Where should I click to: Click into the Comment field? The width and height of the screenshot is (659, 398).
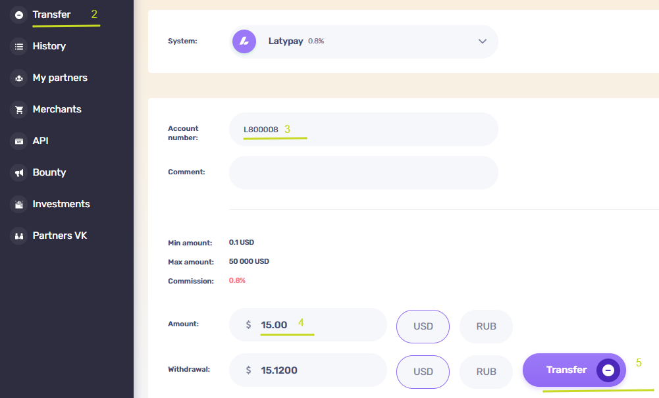pos(363,172)
